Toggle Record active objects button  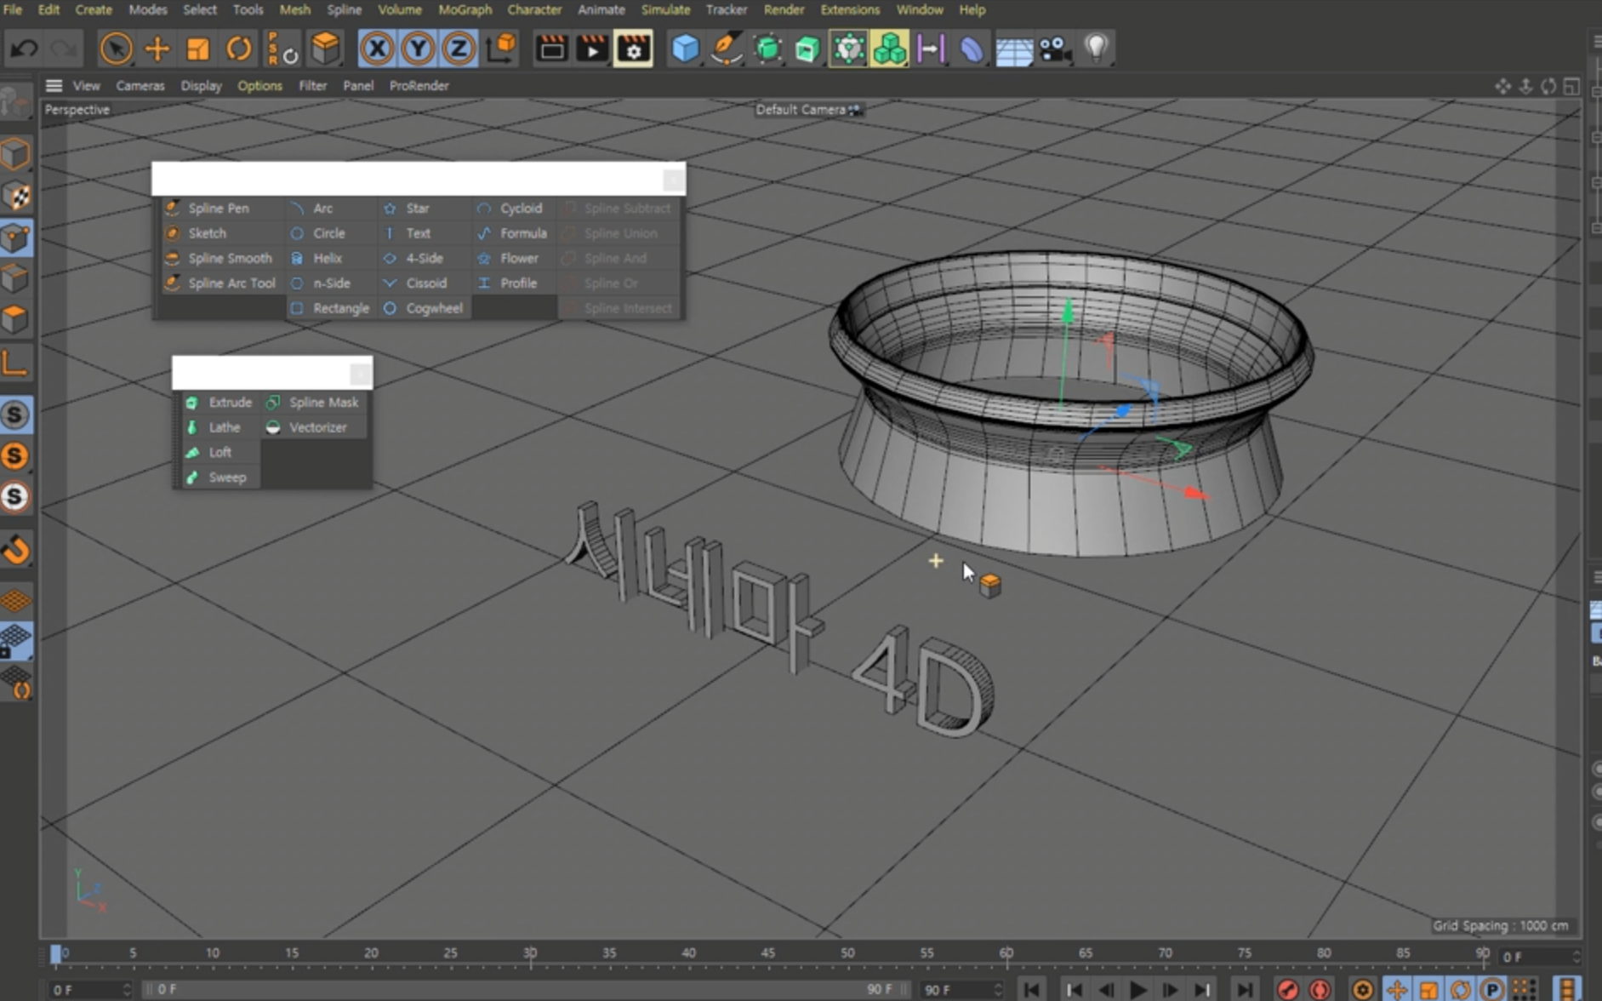tap(1287, 989)
